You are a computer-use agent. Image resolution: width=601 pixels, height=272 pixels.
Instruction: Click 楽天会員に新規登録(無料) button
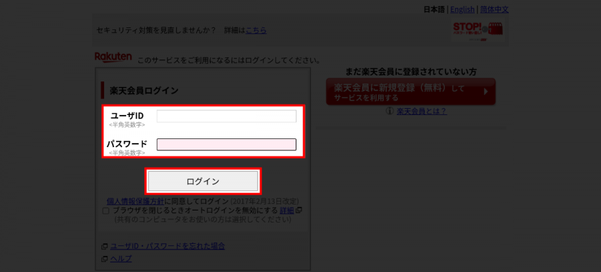(411, 92)
